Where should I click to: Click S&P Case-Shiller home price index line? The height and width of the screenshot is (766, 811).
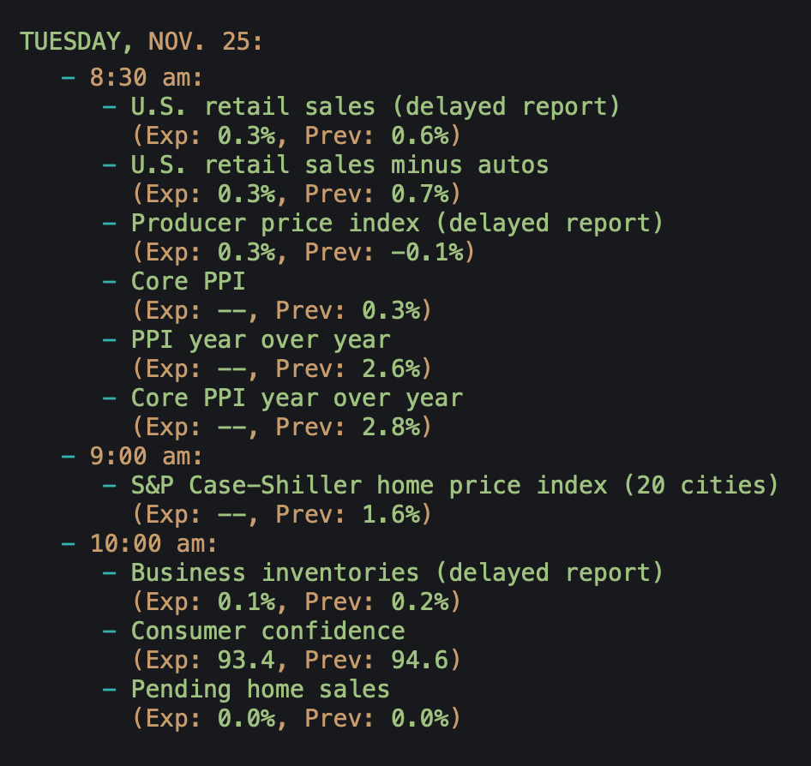tap(454, 486)
